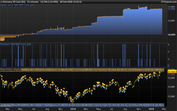Click the 3 label on the positions axis

(x=169, y=45)
